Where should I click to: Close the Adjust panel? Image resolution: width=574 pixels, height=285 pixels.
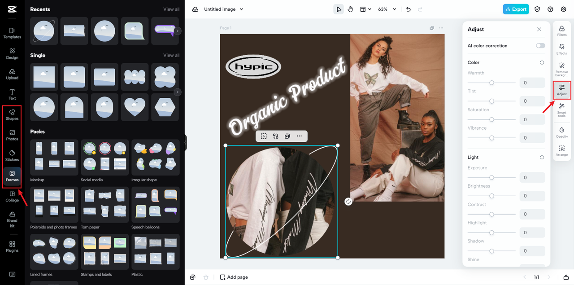pyautogui.click(x=539, y=29)
